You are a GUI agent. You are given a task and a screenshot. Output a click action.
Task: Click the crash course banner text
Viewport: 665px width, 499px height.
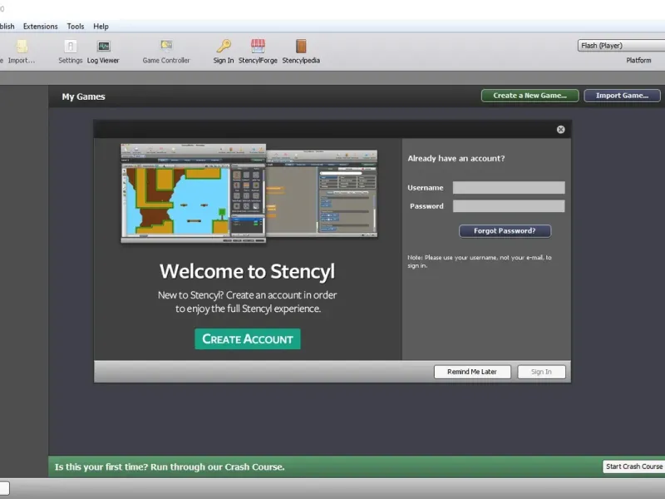pyautogui.click(x=170, y=467)
